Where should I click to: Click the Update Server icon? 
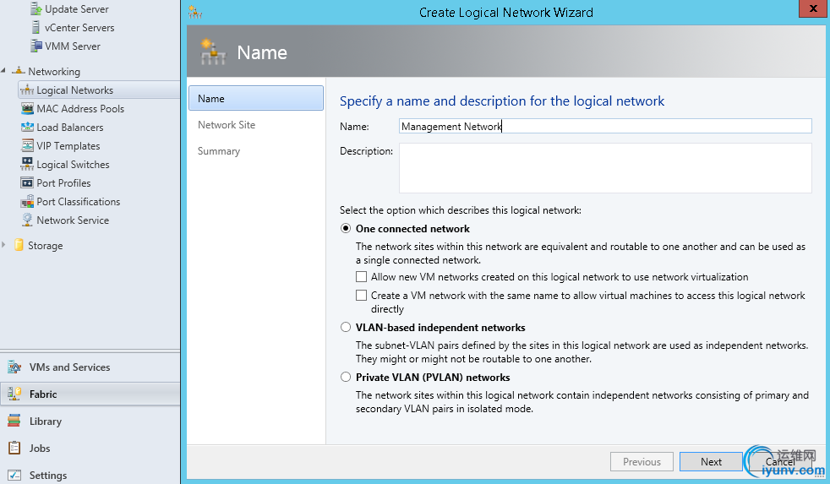click(36, 8)
